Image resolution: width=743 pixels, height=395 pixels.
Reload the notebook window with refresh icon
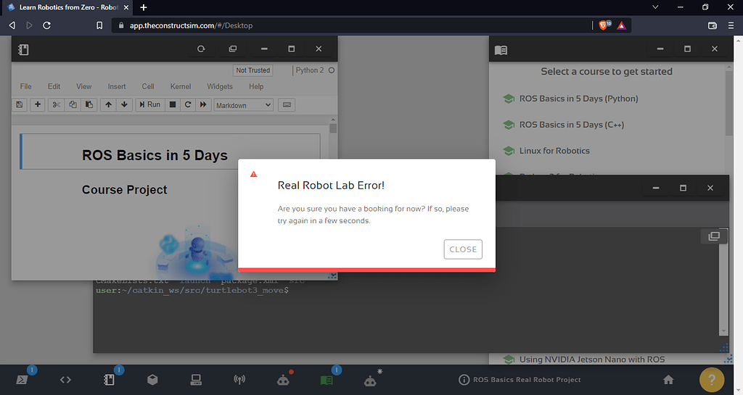[x=201, y=49]
